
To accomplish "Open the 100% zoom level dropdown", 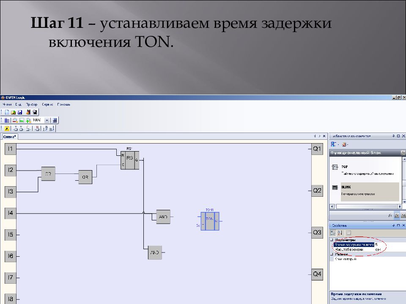I will tap(47, 120).
